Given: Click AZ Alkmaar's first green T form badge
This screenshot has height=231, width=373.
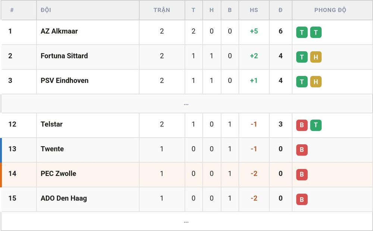Looking at the screenshot, I should click(302, 32).
